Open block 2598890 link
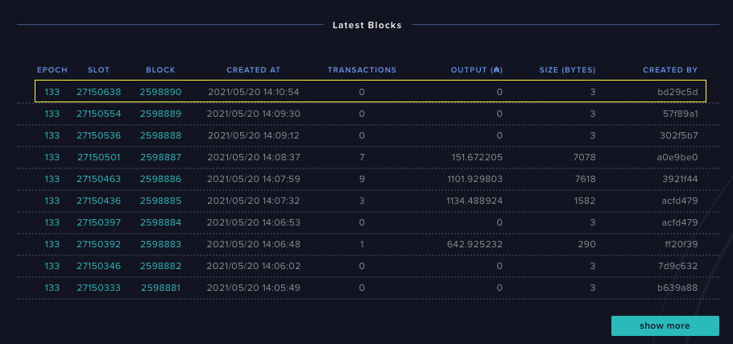 point(160,92)
